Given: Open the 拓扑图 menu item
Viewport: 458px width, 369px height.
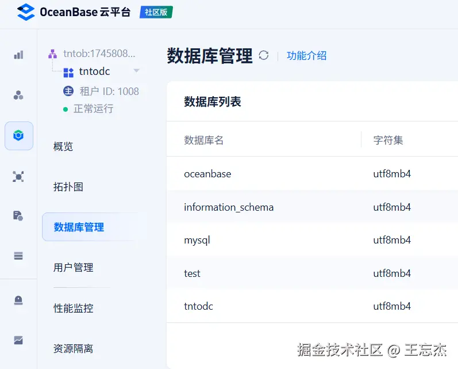Looking at the screenshot, I should pos(68,187).
